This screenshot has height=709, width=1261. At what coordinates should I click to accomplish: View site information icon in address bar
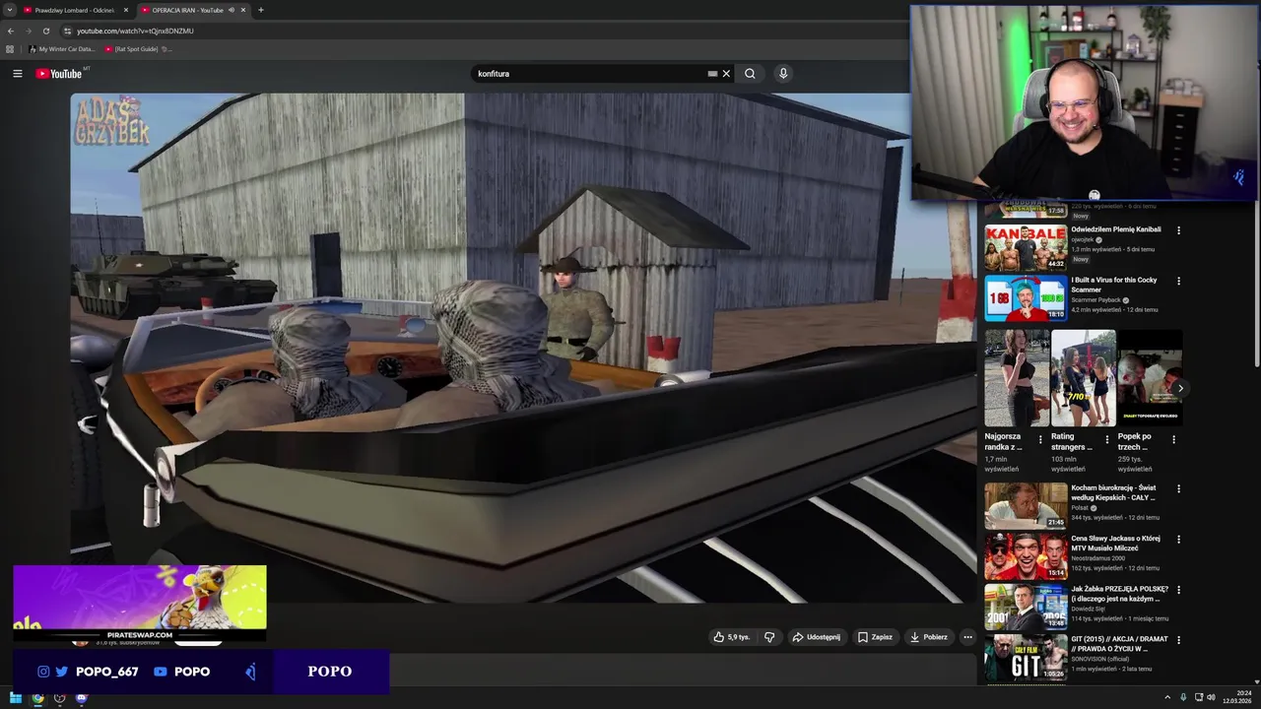[68, 31]
